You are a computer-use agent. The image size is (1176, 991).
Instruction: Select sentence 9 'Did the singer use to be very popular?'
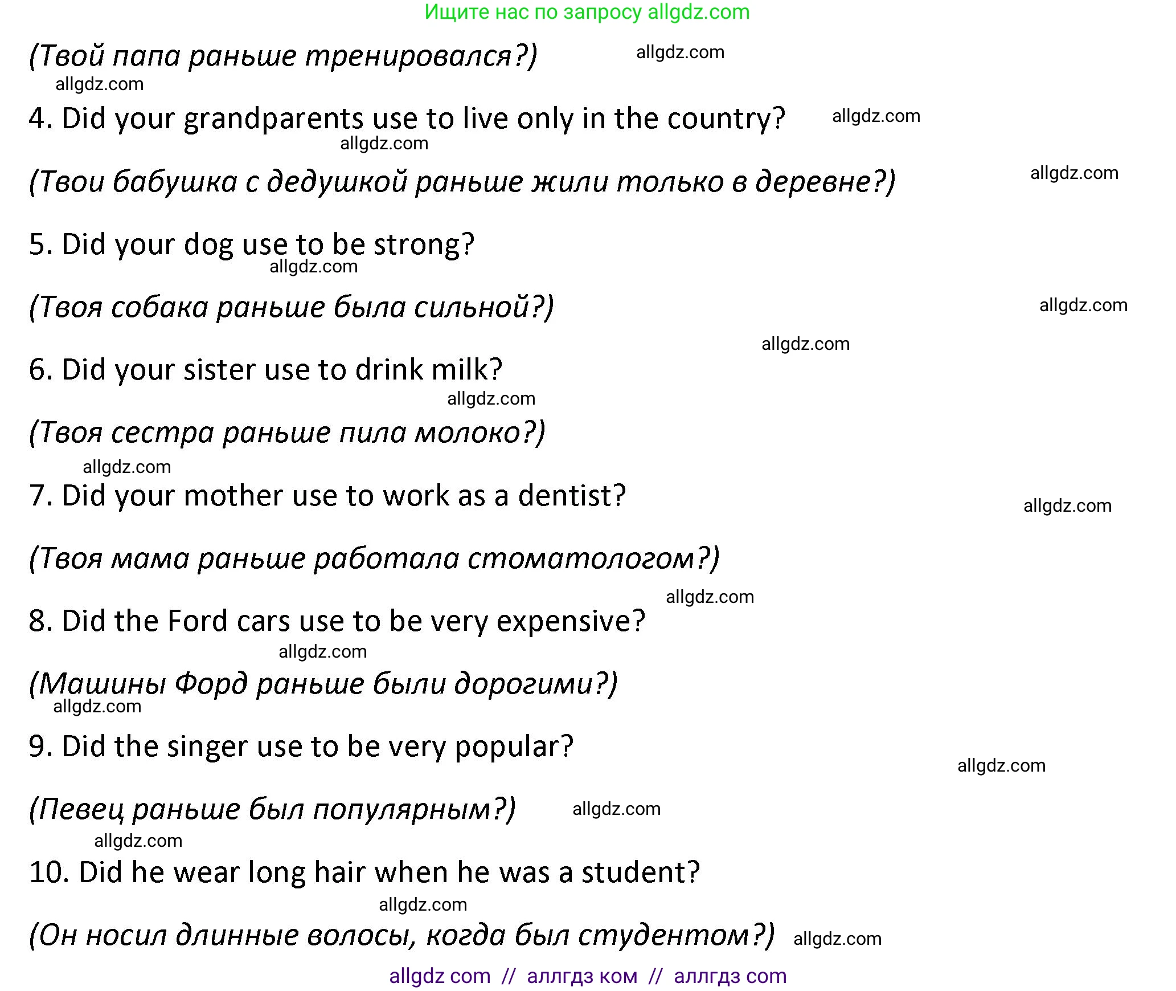point(301,747)
